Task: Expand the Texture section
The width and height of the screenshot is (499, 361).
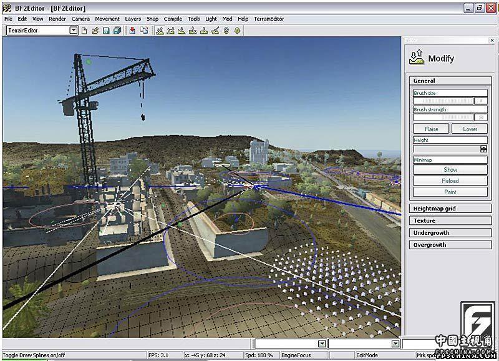Action: [450, 220]
